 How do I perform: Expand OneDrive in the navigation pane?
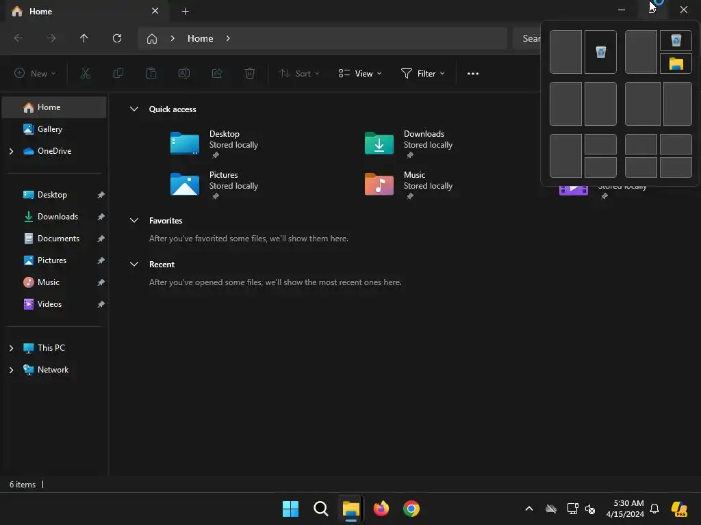coord(11,151)
